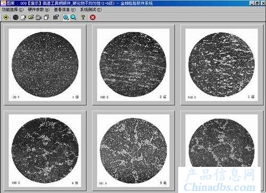
Task: Click the zoom in magnifier icon
Action: tap(73, 18)
